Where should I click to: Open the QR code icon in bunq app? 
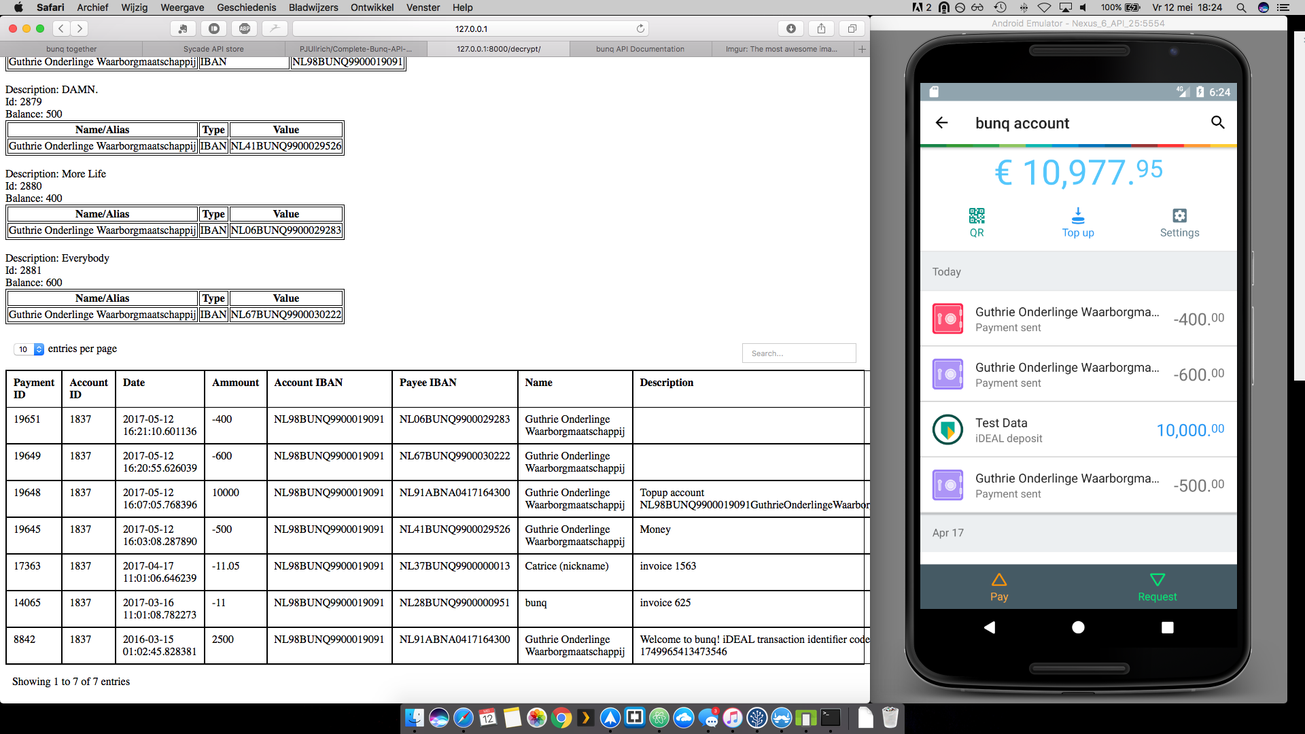(x=977, y=217)
